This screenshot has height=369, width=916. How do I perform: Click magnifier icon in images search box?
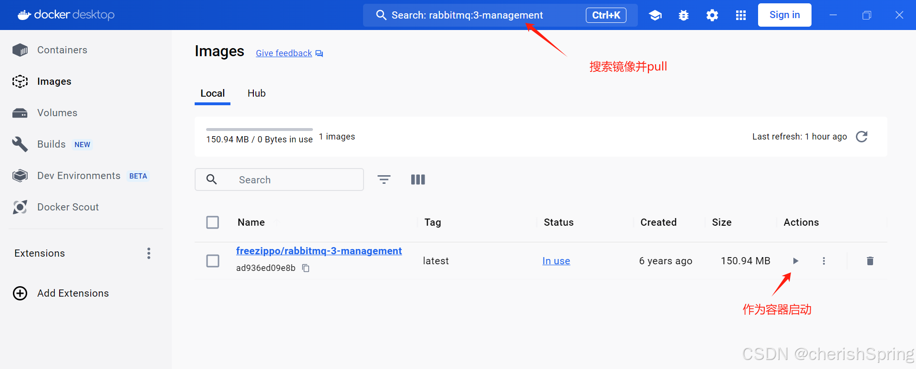[x=212, y=180]
